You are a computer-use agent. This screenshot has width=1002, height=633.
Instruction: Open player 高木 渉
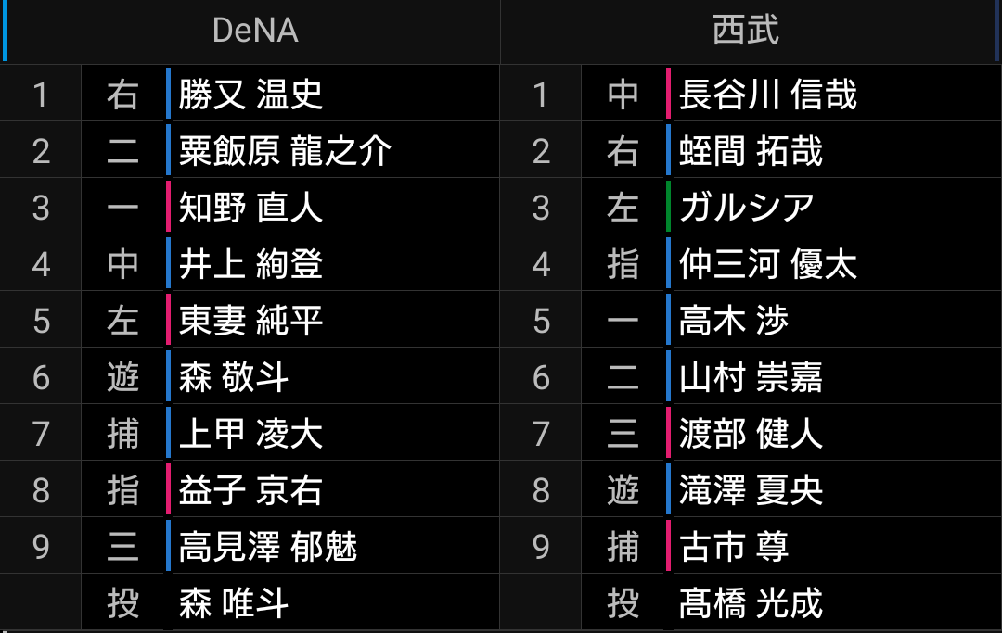734,321
